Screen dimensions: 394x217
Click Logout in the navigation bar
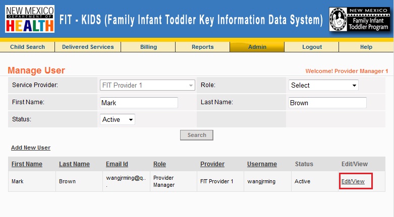pos(312,47)
